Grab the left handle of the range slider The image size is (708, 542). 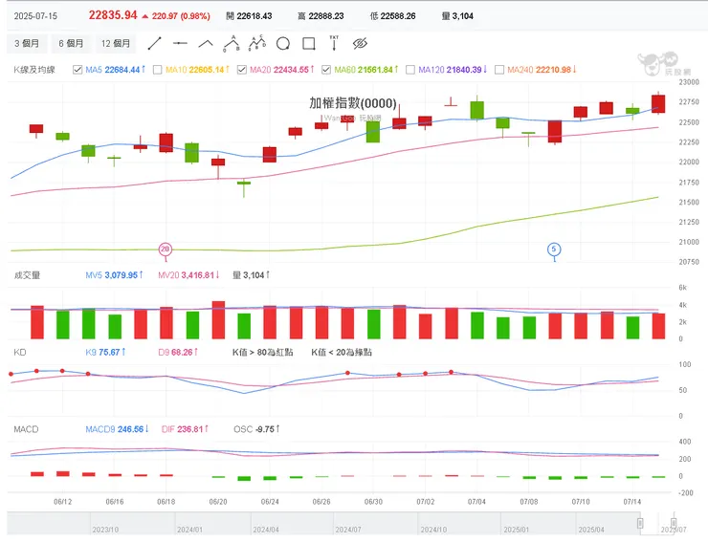[640, 523]
